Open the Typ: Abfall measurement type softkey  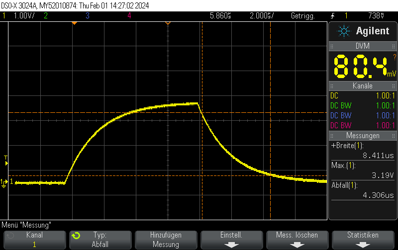tap(100, 240)
